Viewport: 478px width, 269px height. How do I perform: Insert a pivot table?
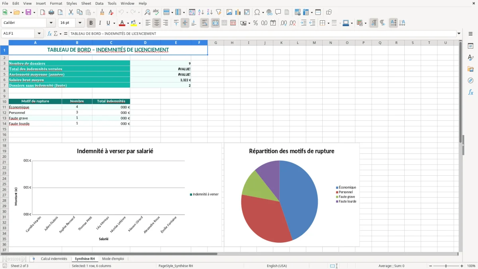pyautogui.click(x=247, y=12)
